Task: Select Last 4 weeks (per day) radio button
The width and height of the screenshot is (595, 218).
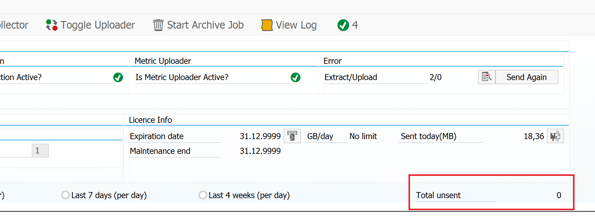Action: (203, 195)
